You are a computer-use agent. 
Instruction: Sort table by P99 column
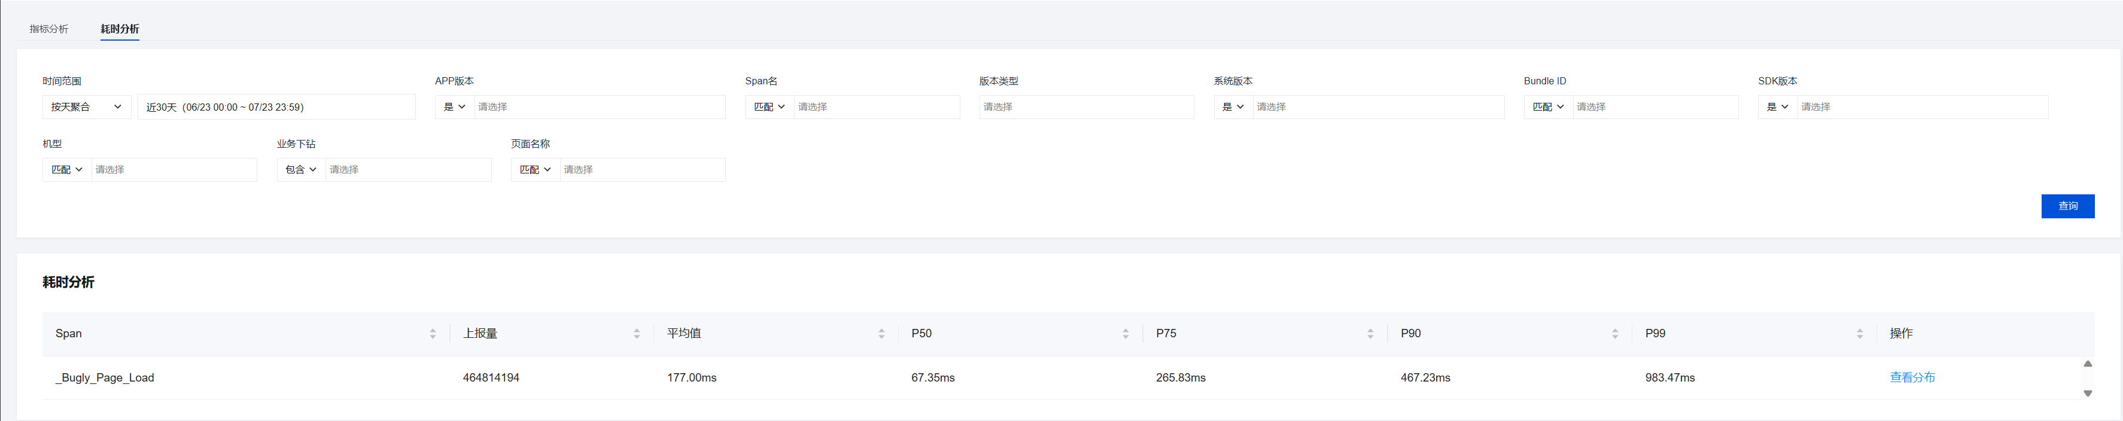1859,334
